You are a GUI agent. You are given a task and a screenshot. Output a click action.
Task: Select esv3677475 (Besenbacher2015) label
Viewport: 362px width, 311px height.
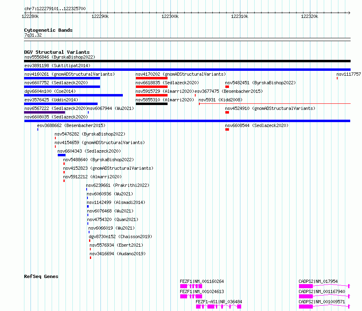pyautogui.click(x=229, y=91)
